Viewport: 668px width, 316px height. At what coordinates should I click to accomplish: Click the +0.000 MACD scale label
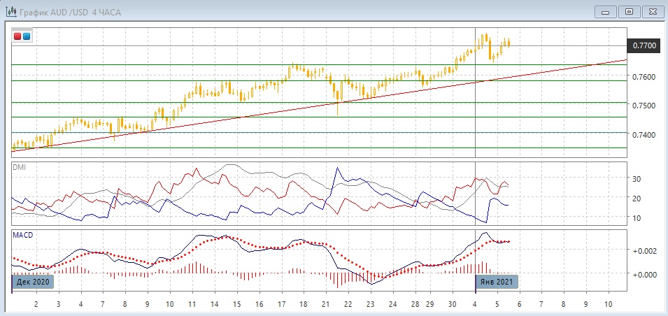tap(644, 275)
